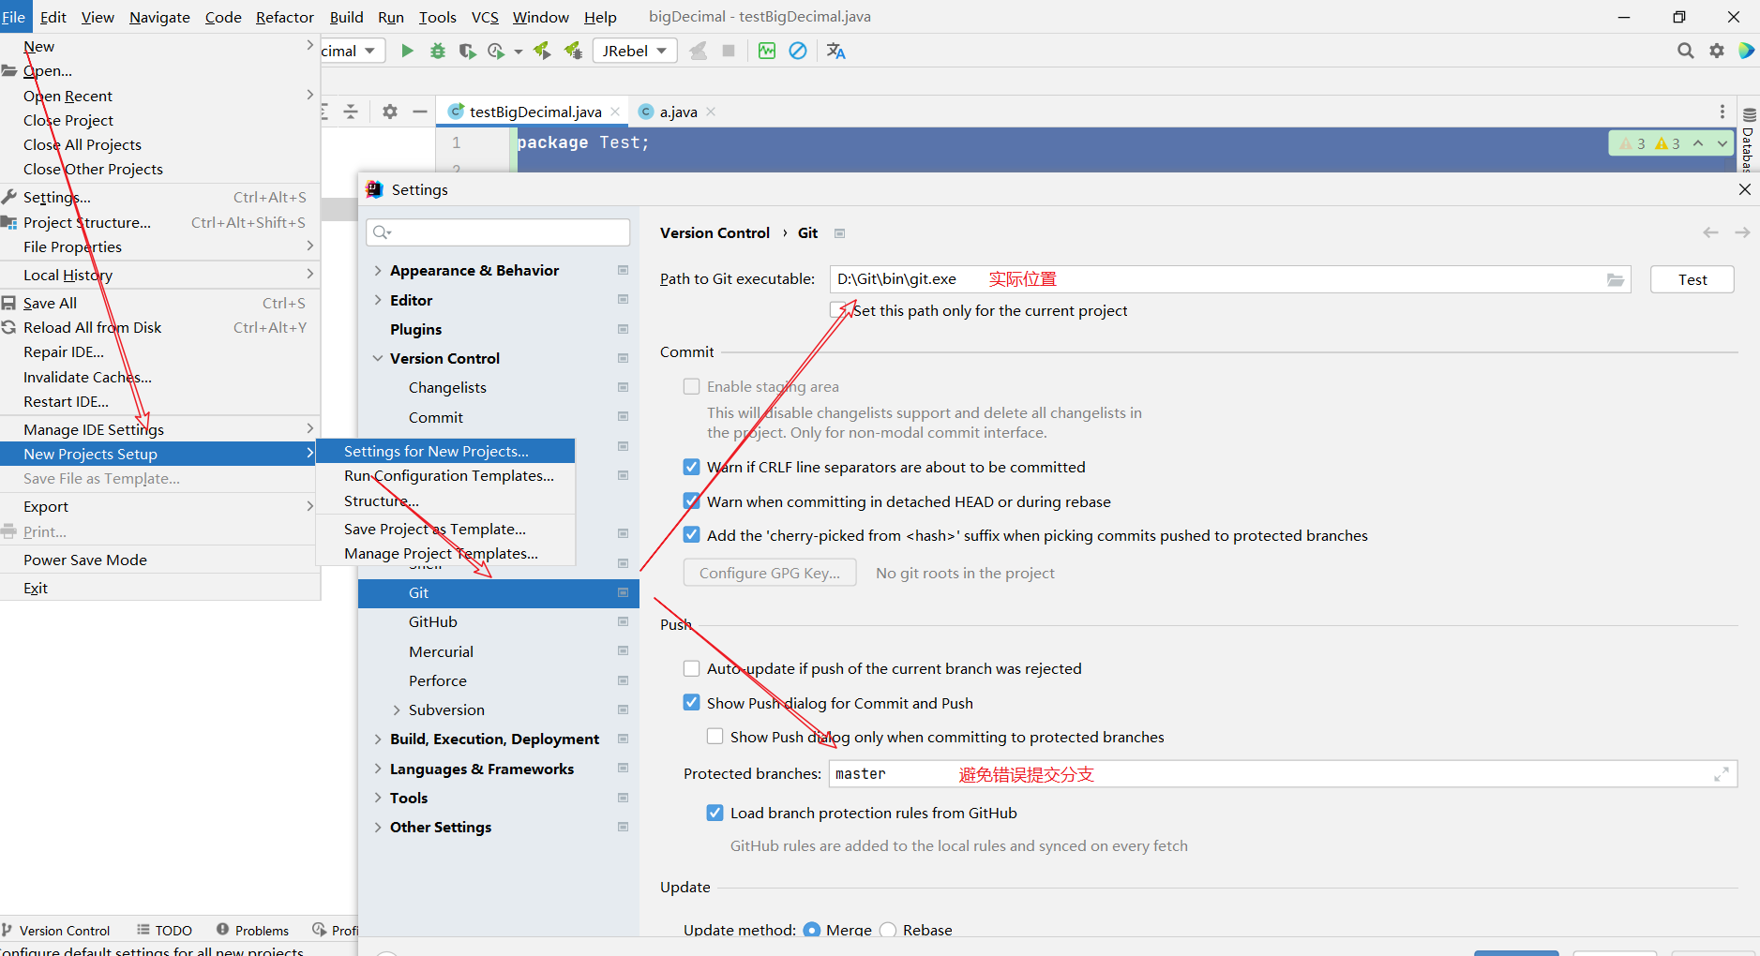Uncheck Load branch protection rules from GitHub
Image resolution: width=1760 pixels, height=956 pixels.
coord(715,813)
